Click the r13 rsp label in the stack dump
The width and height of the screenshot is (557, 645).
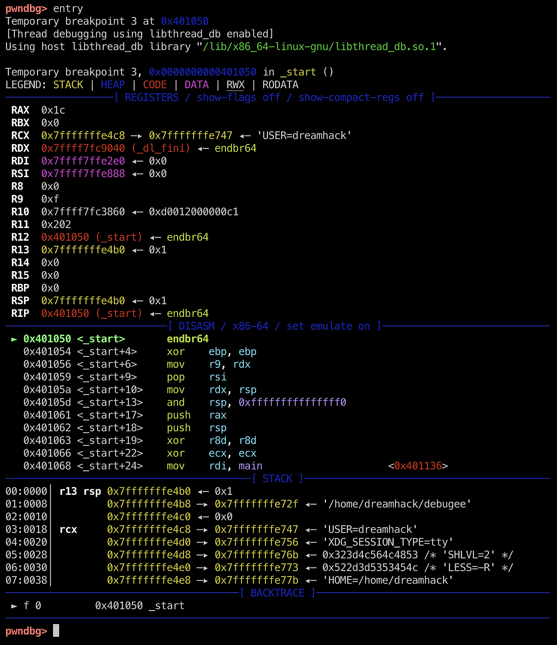pyautogui.click(x=80, y=491)
